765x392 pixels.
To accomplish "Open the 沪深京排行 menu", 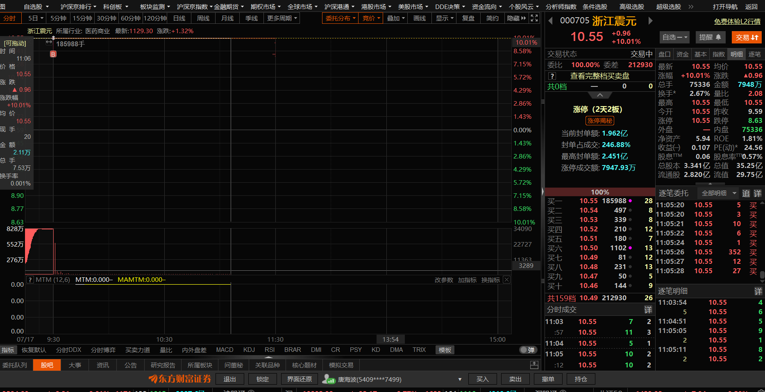I will pyautogui.click(x=78, y=7).
